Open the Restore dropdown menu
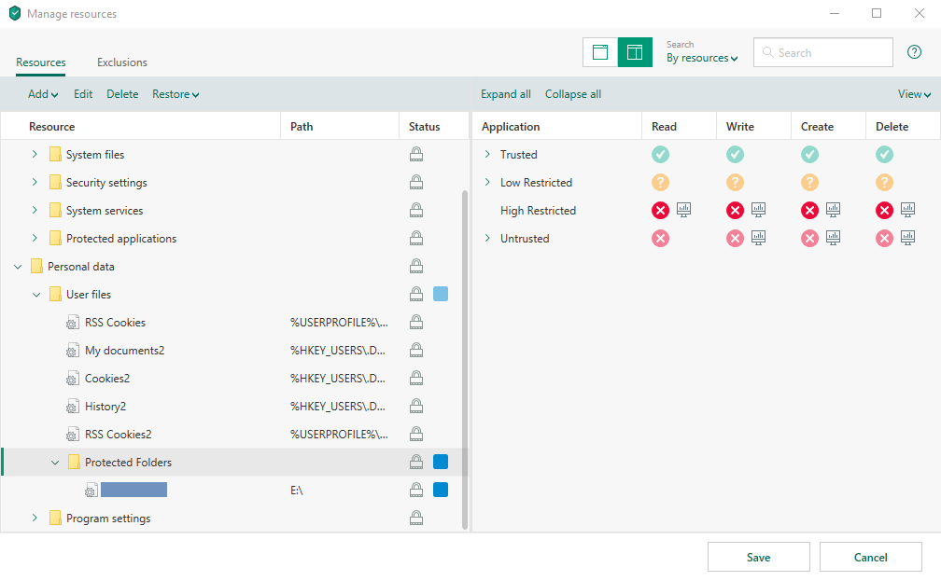This screenshot has width=941, height=581. point(176,94)
